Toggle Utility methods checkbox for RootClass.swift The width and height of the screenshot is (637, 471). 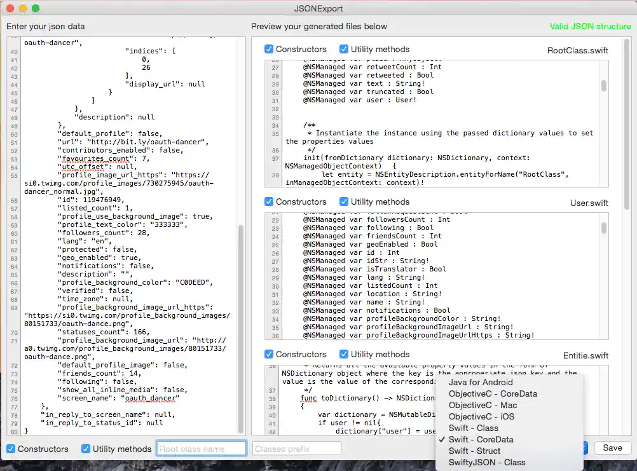point(344,49)
